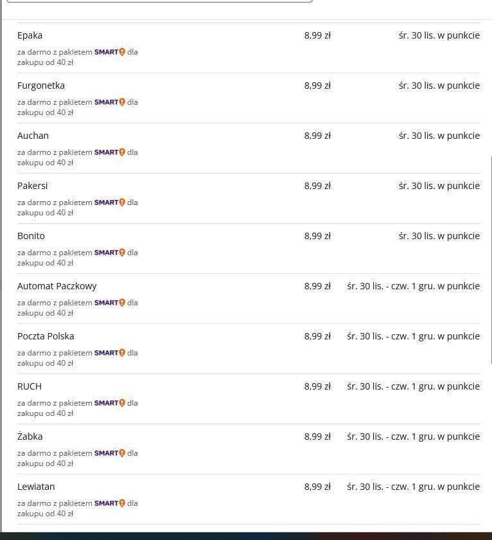Image resolution: width=492 pixels, height=540 pixels.
Task: Choose the Poczta Polska pickup row
Action: pyautogui.click(x=249, y=349)
